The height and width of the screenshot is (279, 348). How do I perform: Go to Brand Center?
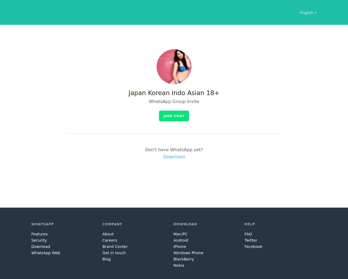coord(115,247)
